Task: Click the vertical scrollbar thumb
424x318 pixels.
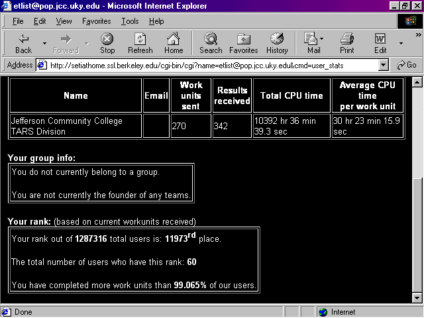Action: coord(417,235)
